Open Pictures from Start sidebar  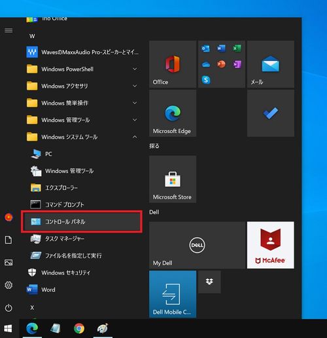(x=9, y=263)
